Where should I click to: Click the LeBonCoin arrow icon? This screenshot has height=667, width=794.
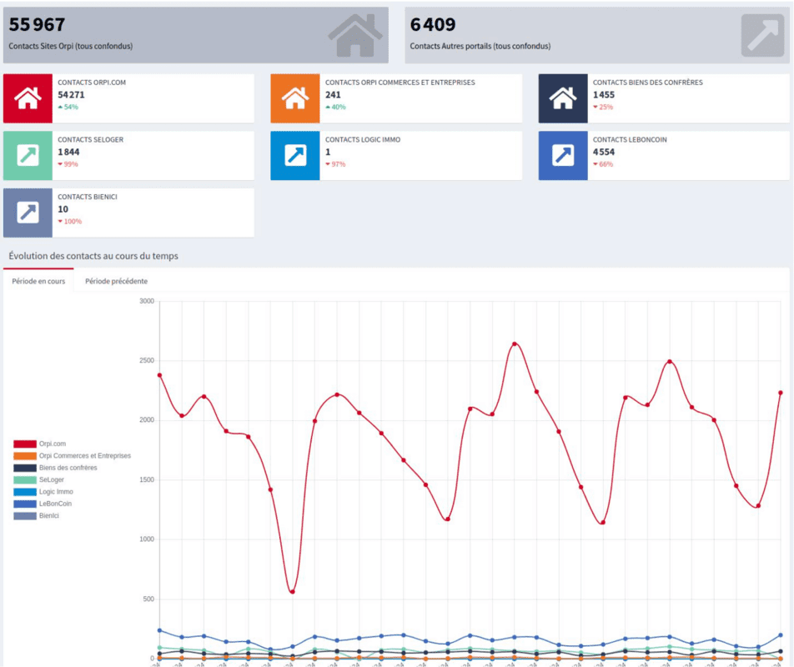coord(563,155)
